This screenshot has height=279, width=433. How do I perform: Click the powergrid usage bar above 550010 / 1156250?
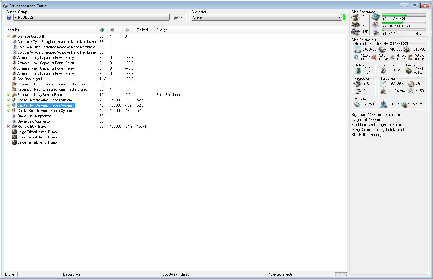pos(404,23)
